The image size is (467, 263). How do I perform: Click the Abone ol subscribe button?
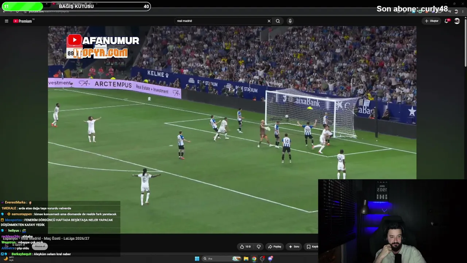40,246
